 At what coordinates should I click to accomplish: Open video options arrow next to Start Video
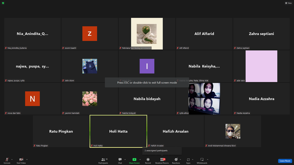tap(27, 159)
